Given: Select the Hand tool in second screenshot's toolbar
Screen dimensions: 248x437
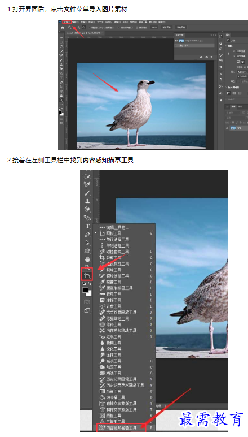Looking at the screenshot, I should pos(87,259).
